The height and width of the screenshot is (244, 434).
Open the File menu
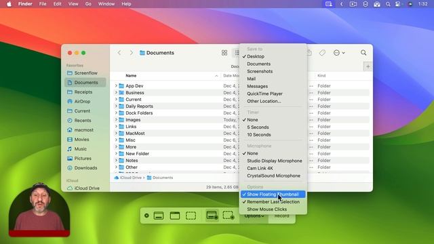[x=43, y=4]
